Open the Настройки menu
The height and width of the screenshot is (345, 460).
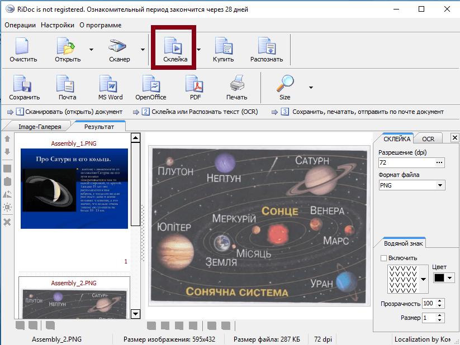pyautogui.click(x=57, y=25)
